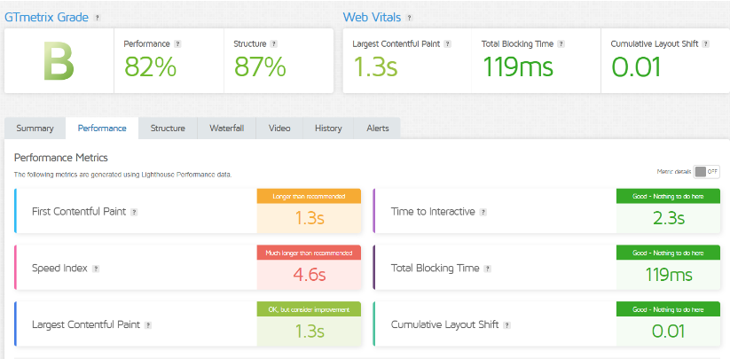Click the First Contentful Paint metric label
Image resolution: width=730 pixels, height=359 pixels.
(x=79, y=212)
